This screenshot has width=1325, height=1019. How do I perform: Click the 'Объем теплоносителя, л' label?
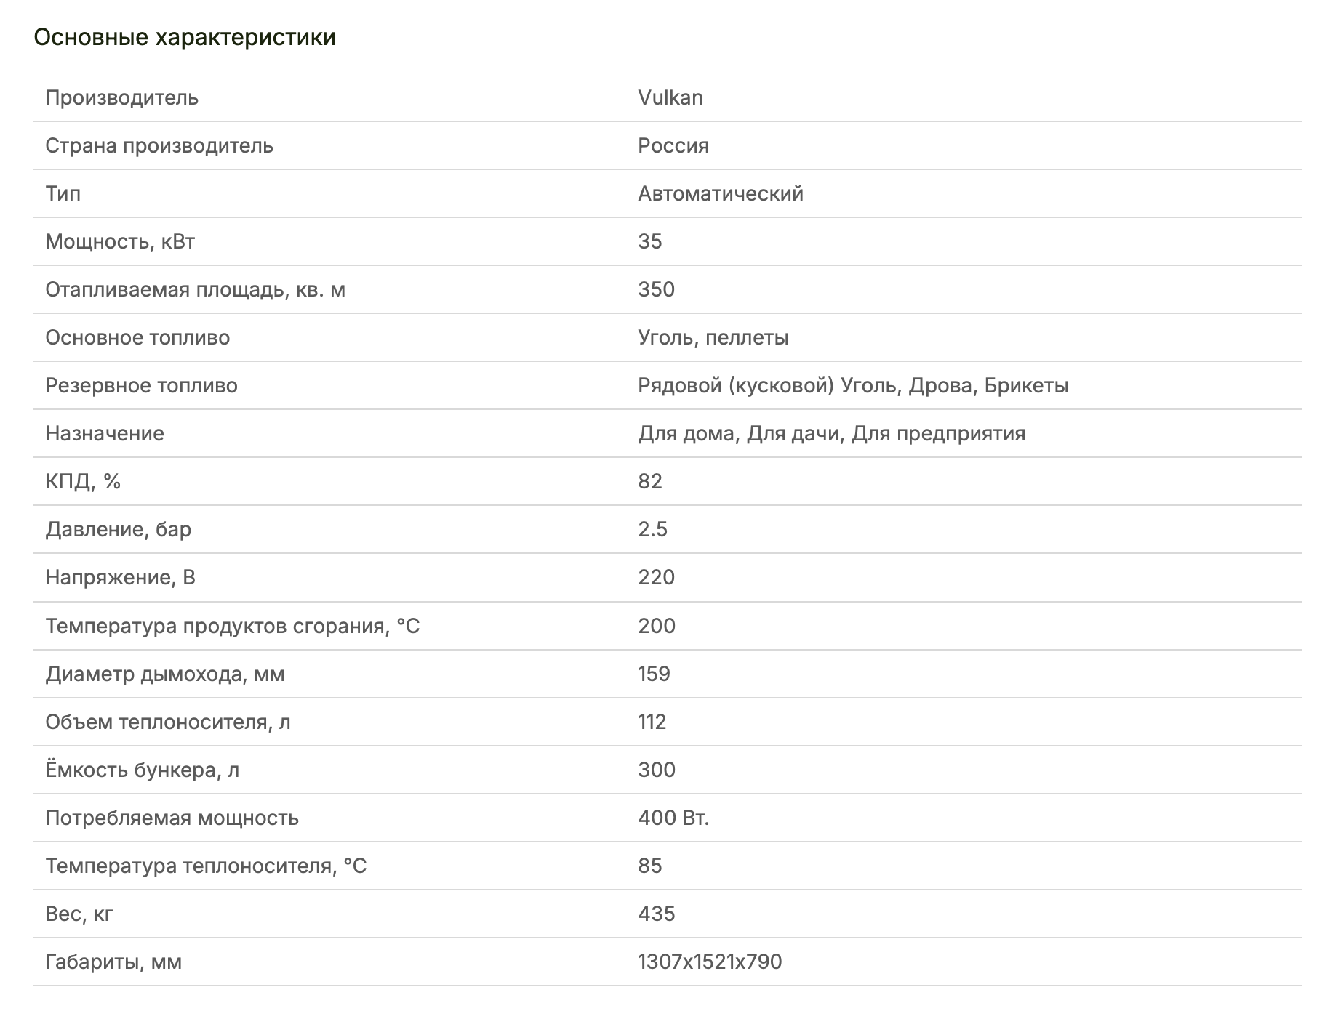coord(168,722)
